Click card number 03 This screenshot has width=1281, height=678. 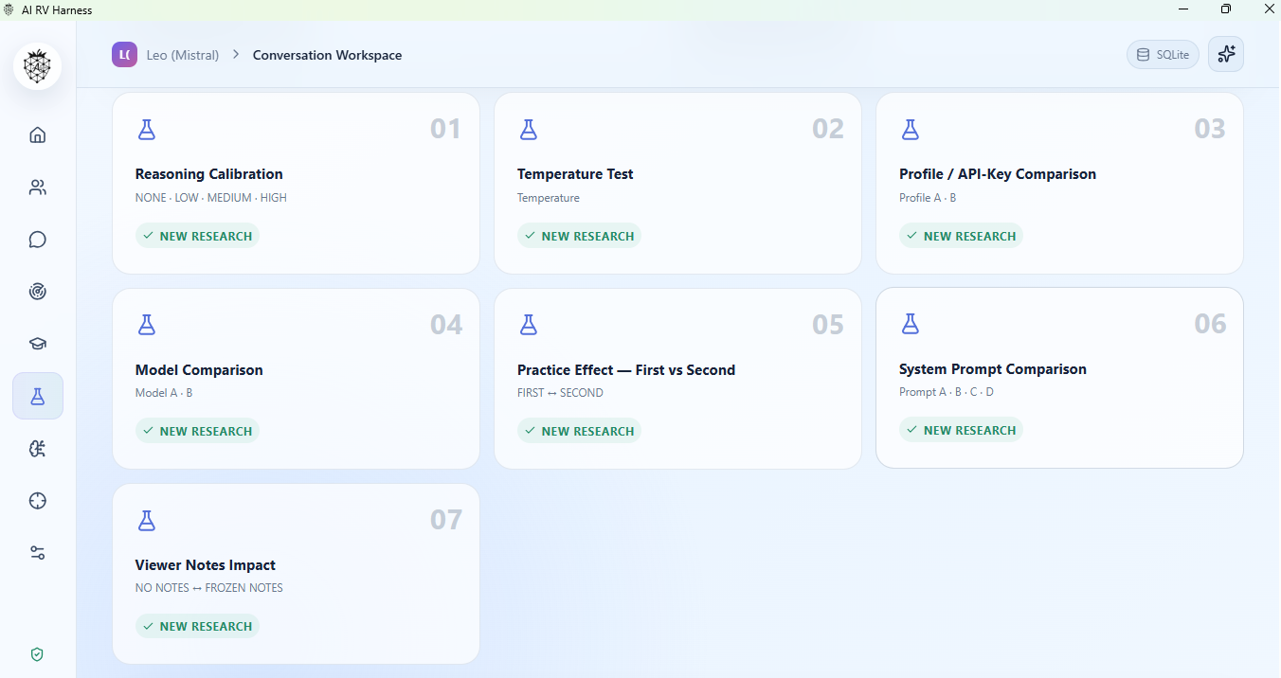(x=1210, y=129)
